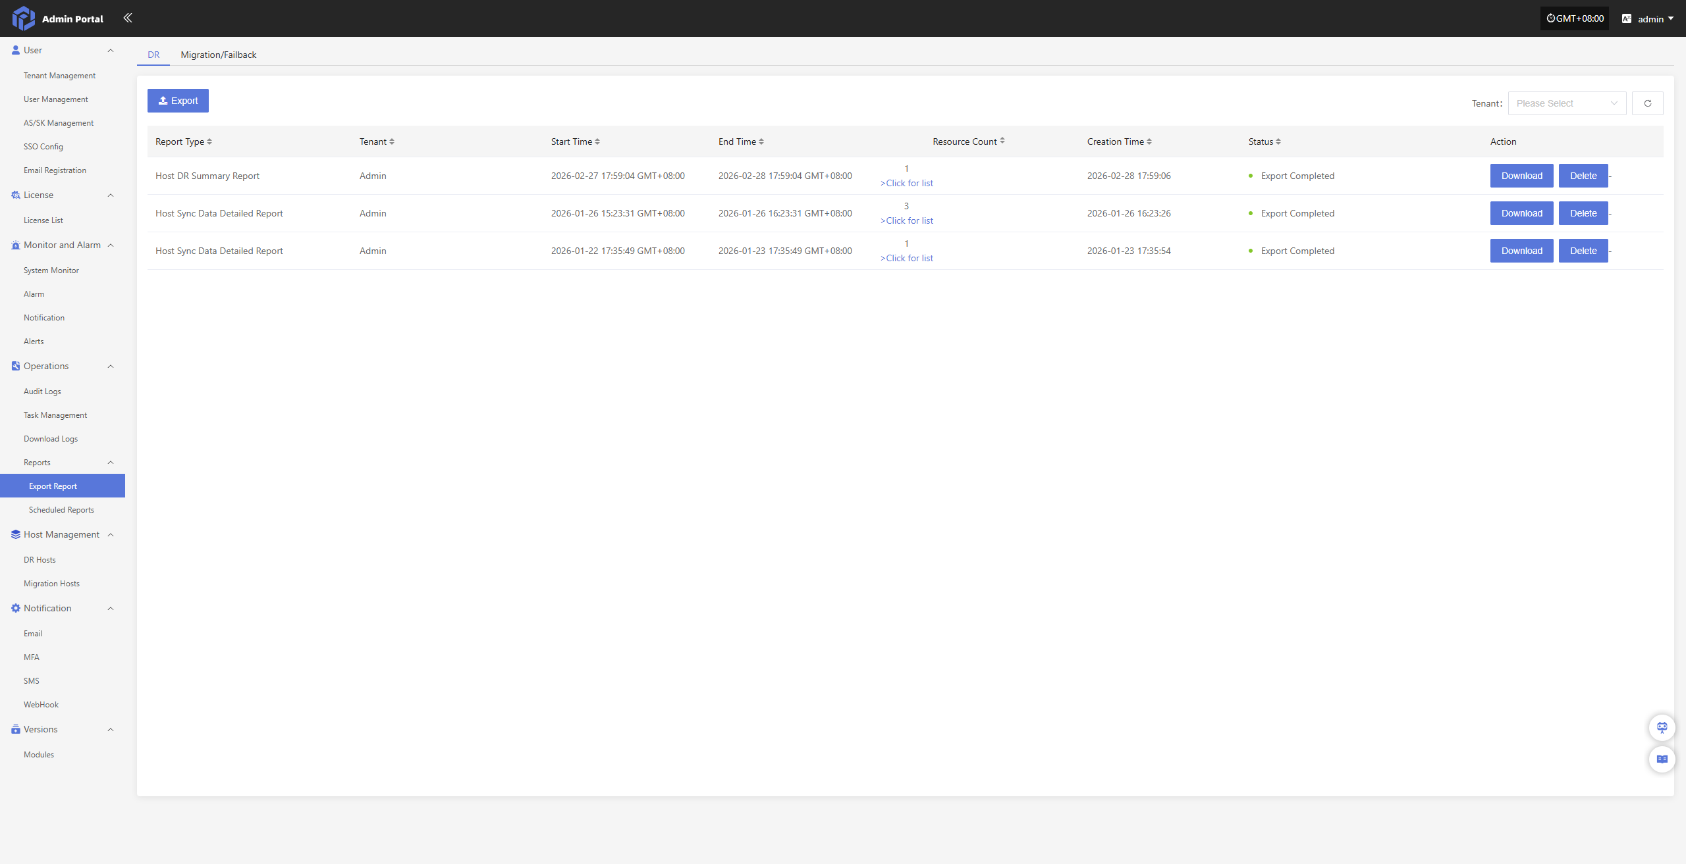Open the Tenant Please Select dropdown
1686x864 pixels.
pos(1566,103)
